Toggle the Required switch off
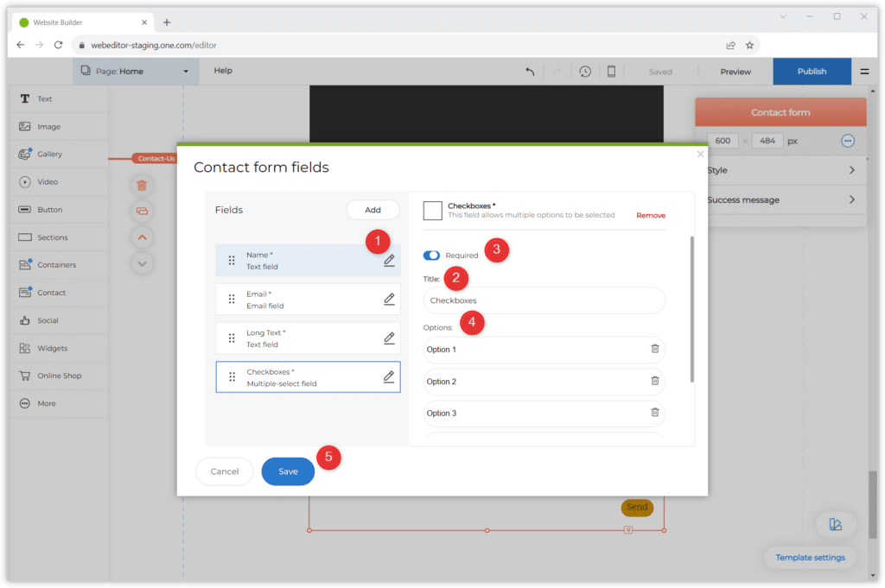Image resolution: width=885 pixels, height=588 pixels. pyautogui.click(x=431, y=256)
